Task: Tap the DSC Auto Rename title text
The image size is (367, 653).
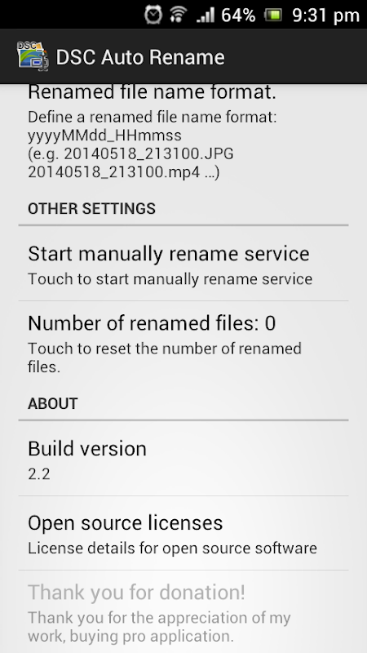Action: click(x=140, y=57)
